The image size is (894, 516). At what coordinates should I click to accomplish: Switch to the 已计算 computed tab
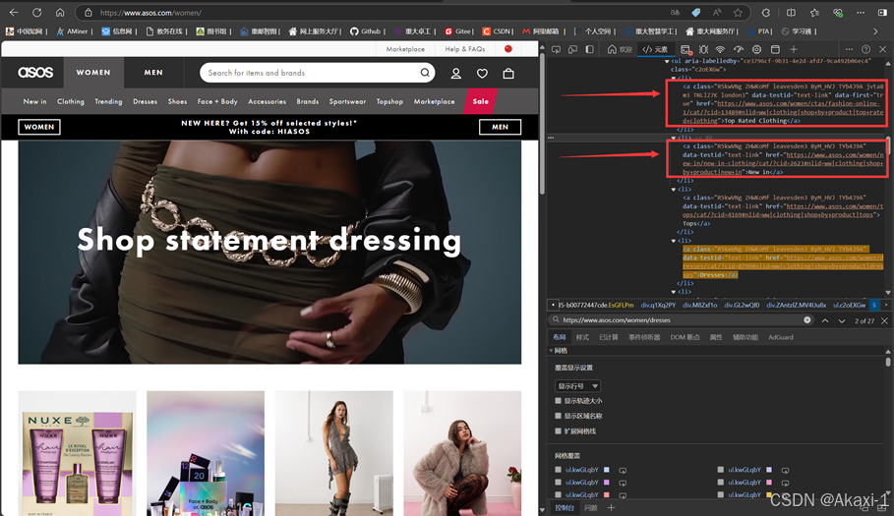pos(609,337)
